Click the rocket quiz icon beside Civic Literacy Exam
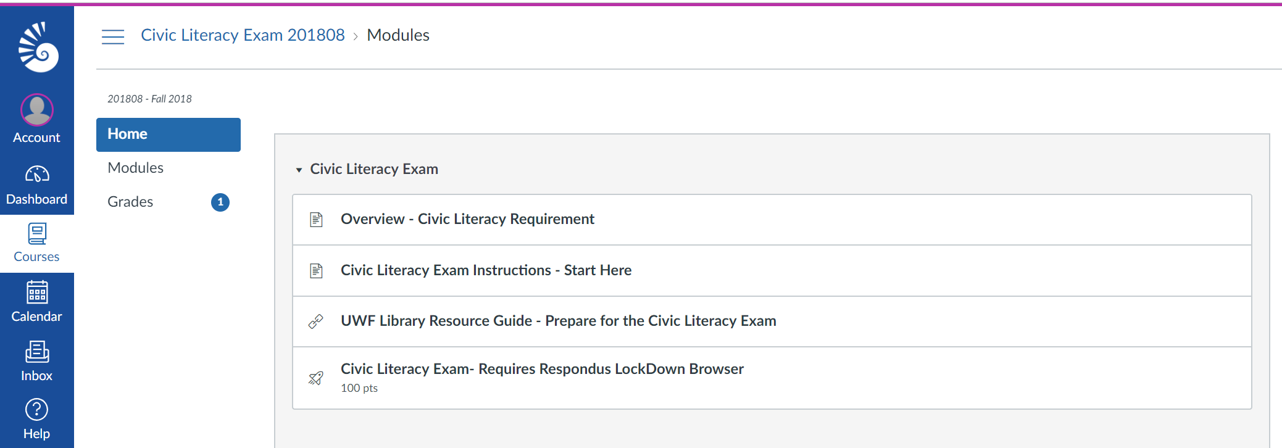The height and width of the screenshot is (448, 1282). 316,378
